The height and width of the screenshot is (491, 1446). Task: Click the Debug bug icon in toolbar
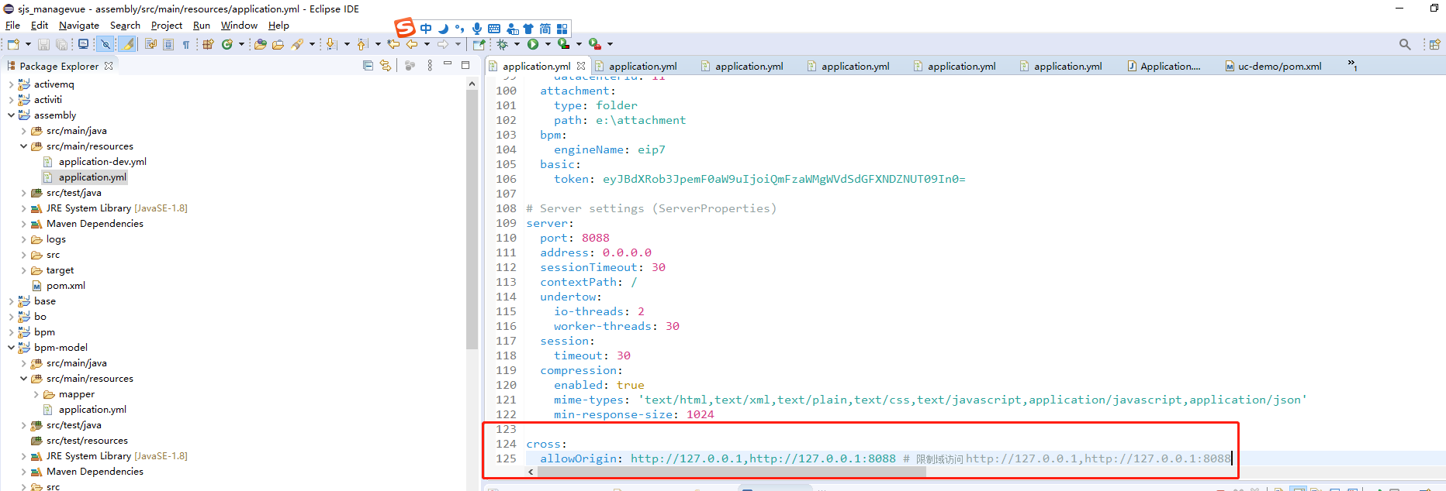(x=503, y=44)
